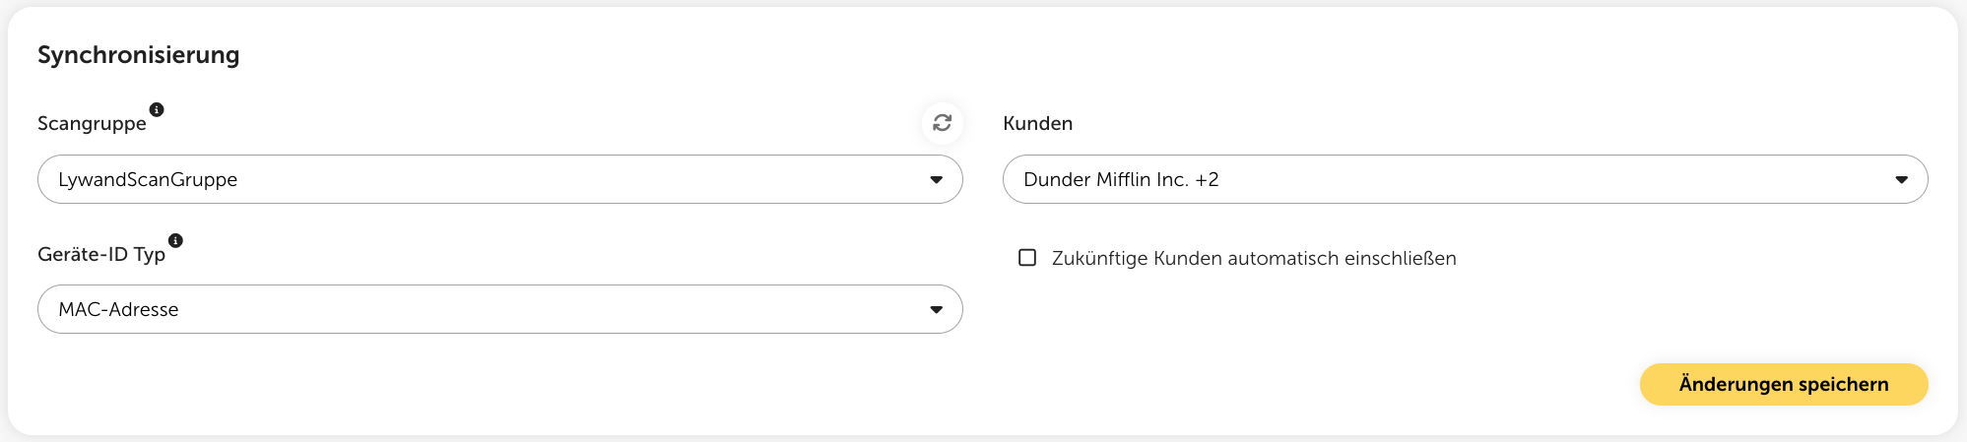Viewport: 1967px width, 442px height.
Task: Click the caret arrow in the Kunden field
Action: 1901,179
